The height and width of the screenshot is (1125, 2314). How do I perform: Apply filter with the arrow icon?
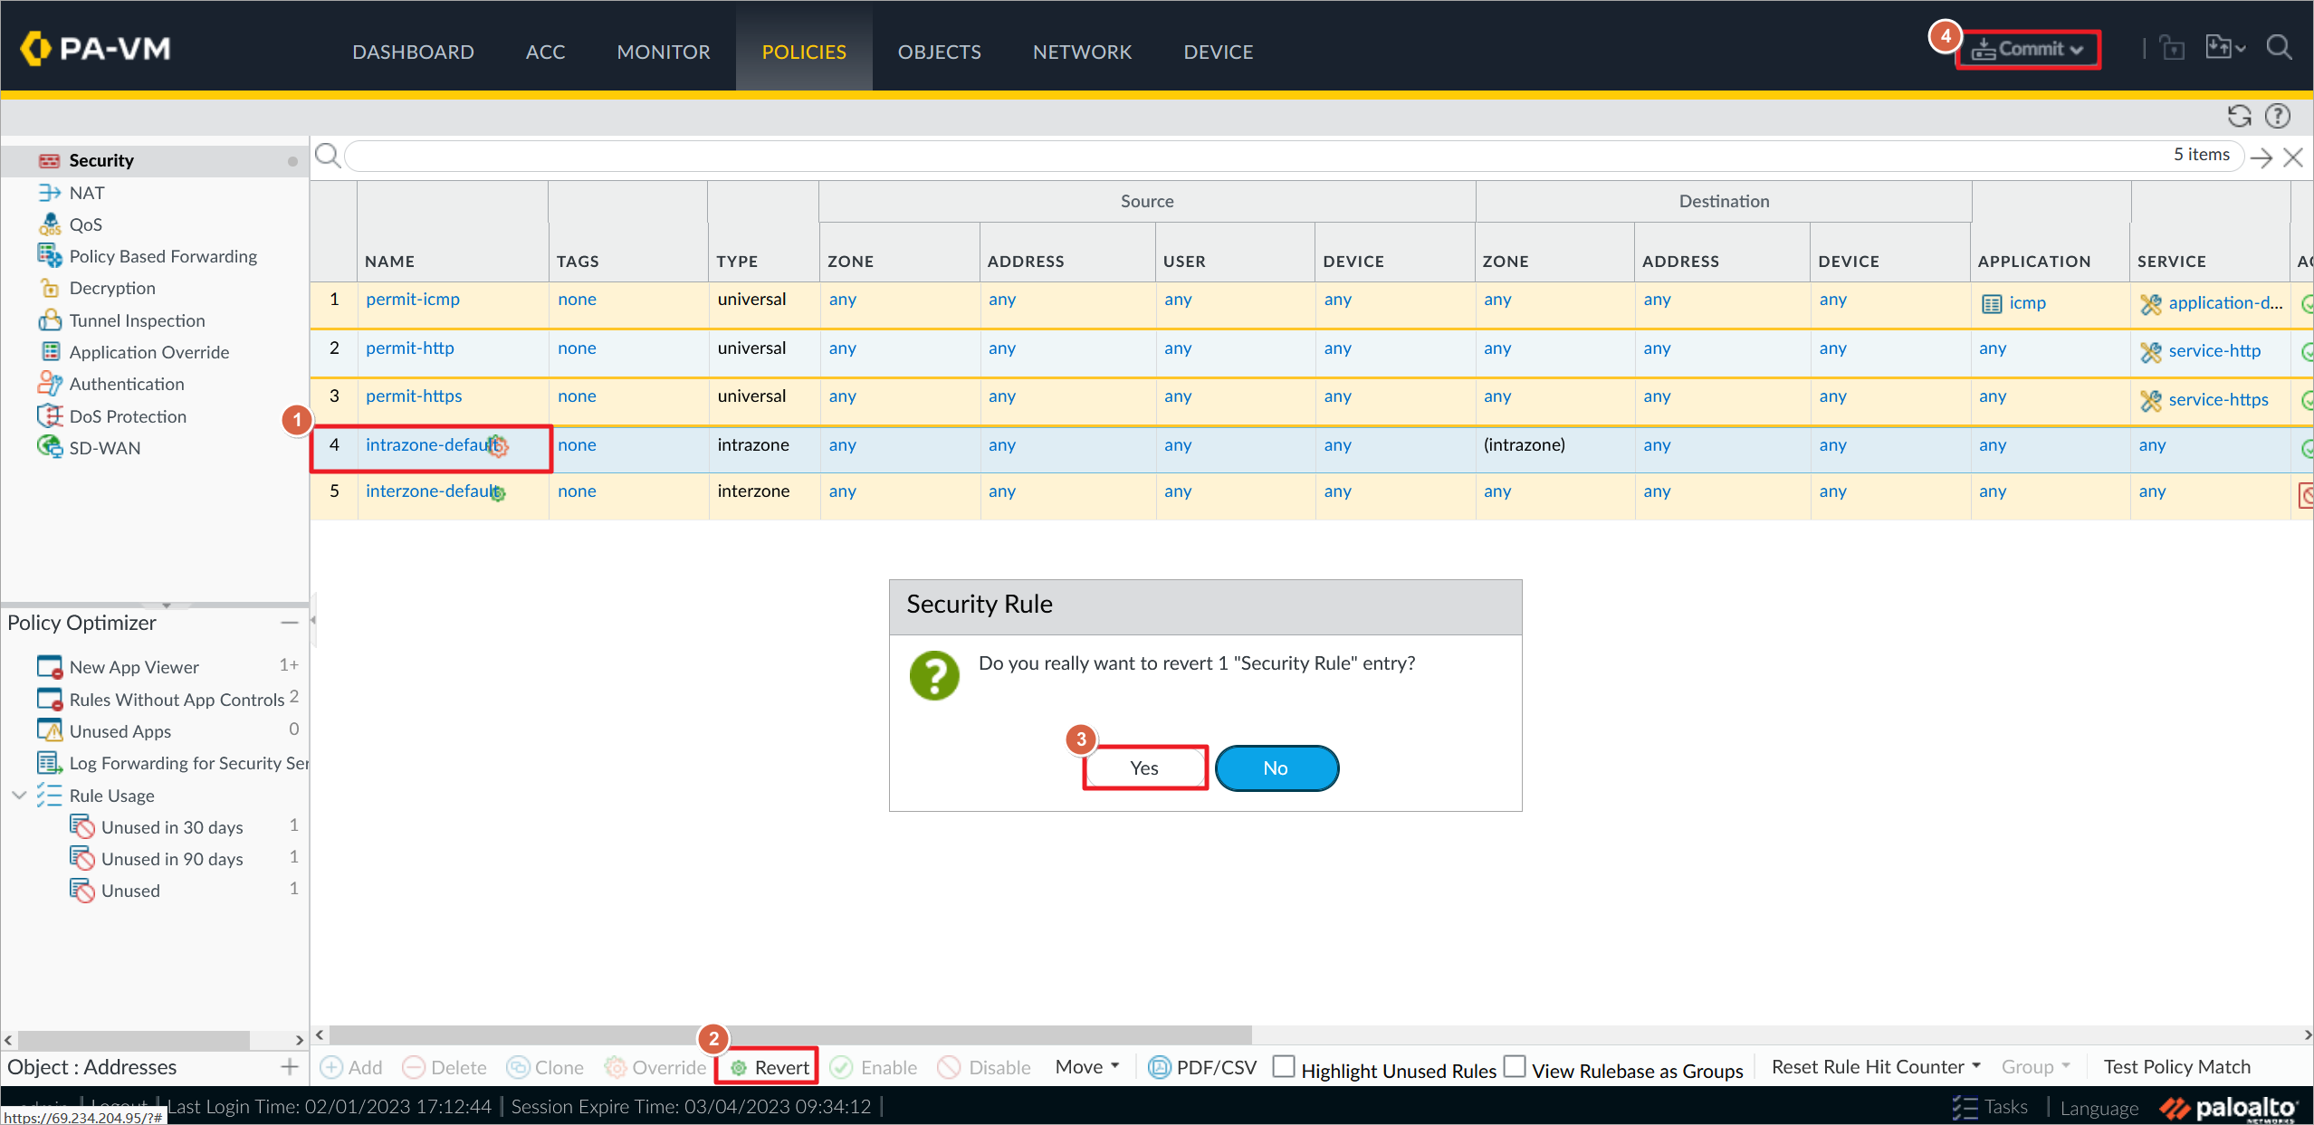click(2261, 157)
